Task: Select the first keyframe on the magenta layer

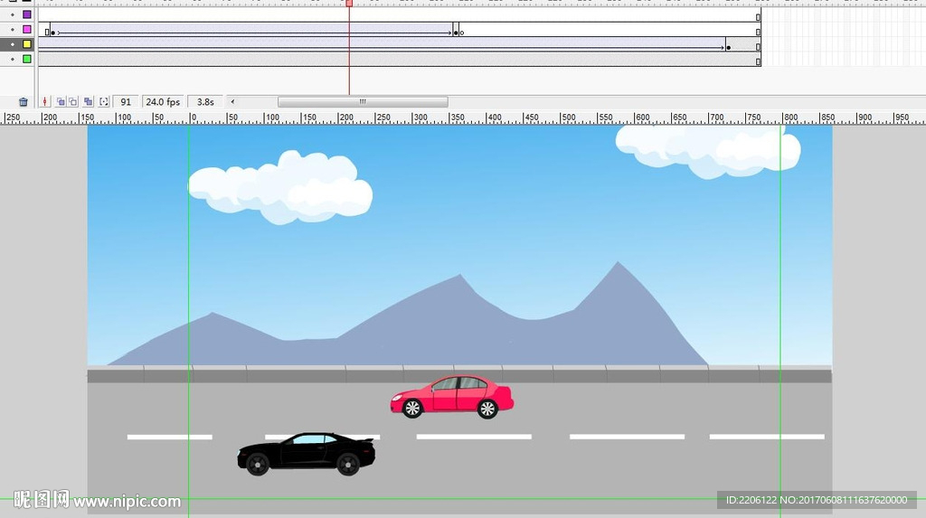Action: 52,32
